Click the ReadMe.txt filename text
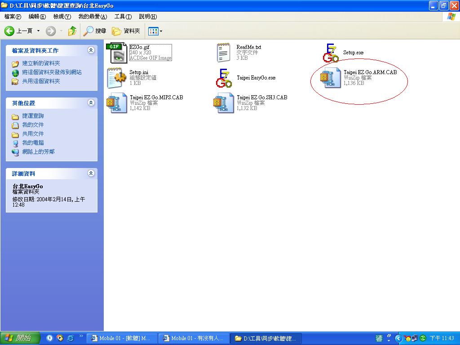The image size is (460, 345). pos(249,47)
